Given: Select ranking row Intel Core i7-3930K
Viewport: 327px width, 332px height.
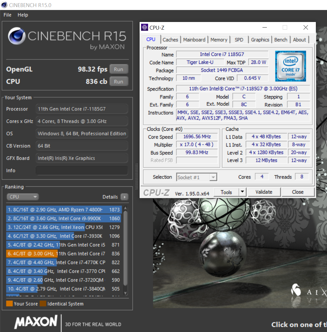Looking at the screenshot, I should (64, 236).
